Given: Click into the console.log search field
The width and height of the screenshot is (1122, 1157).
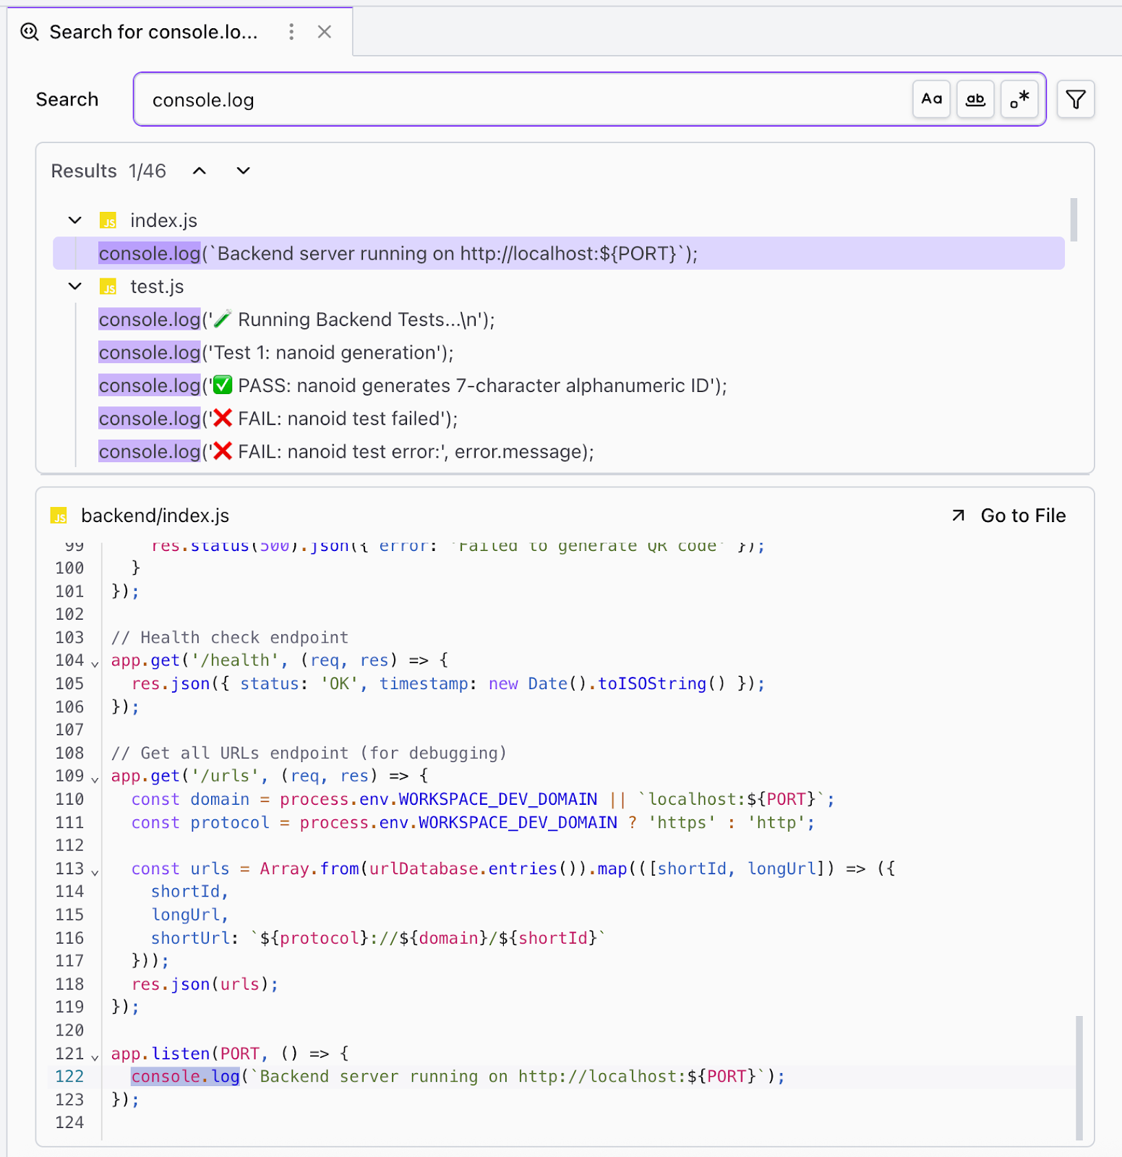Looking at the screenshot, I should pos(521,100).
